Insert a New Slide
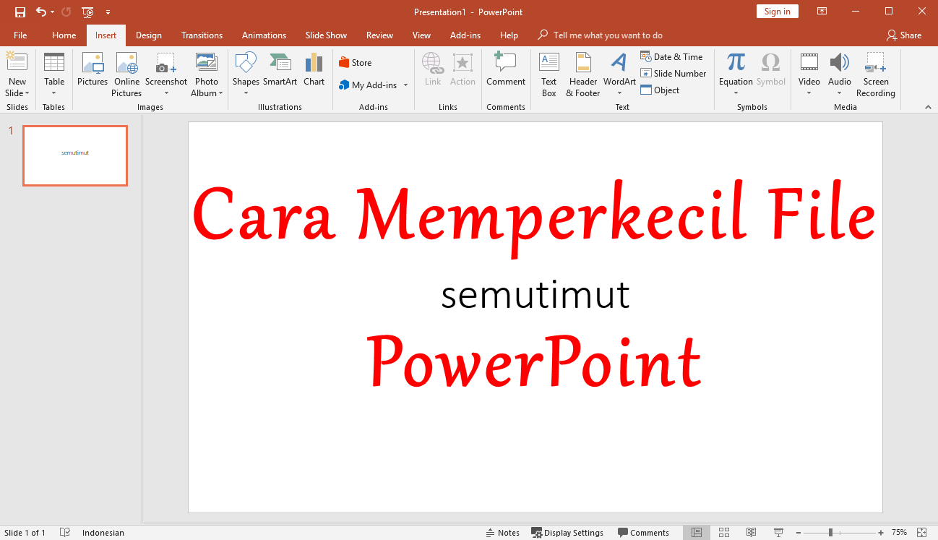Image resolution: width=938 pixels, height=540 pixels. click(x=17, y=75)
